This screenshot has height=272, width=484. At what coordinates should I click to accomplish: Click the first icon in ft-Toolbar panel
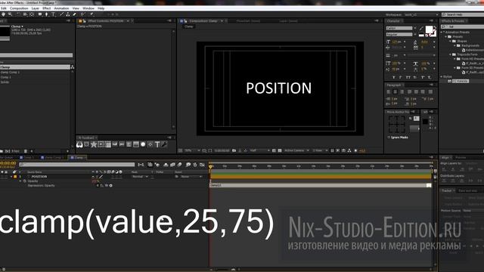click(79, 144)
